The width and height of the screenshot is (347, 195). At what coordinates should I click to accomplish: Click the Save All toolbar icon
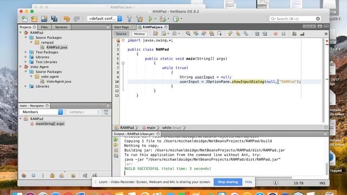[x=54, y=19]
